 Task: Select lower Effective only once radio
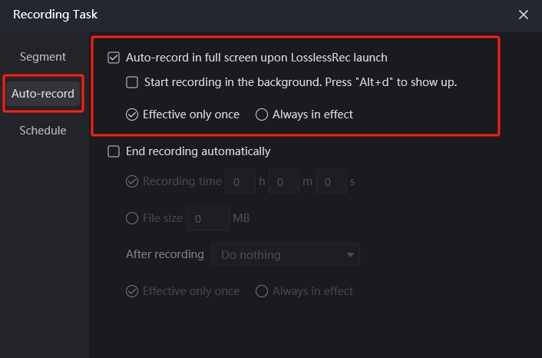pos(132,291)
